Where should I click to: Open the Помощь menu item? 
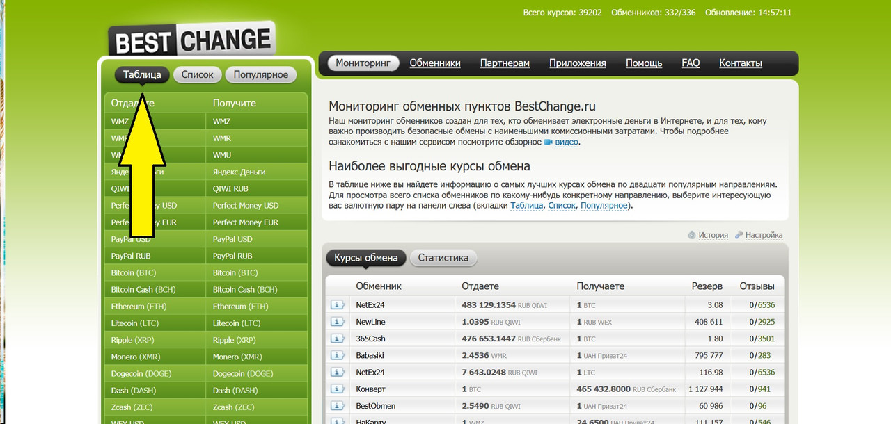pos(644,63)
